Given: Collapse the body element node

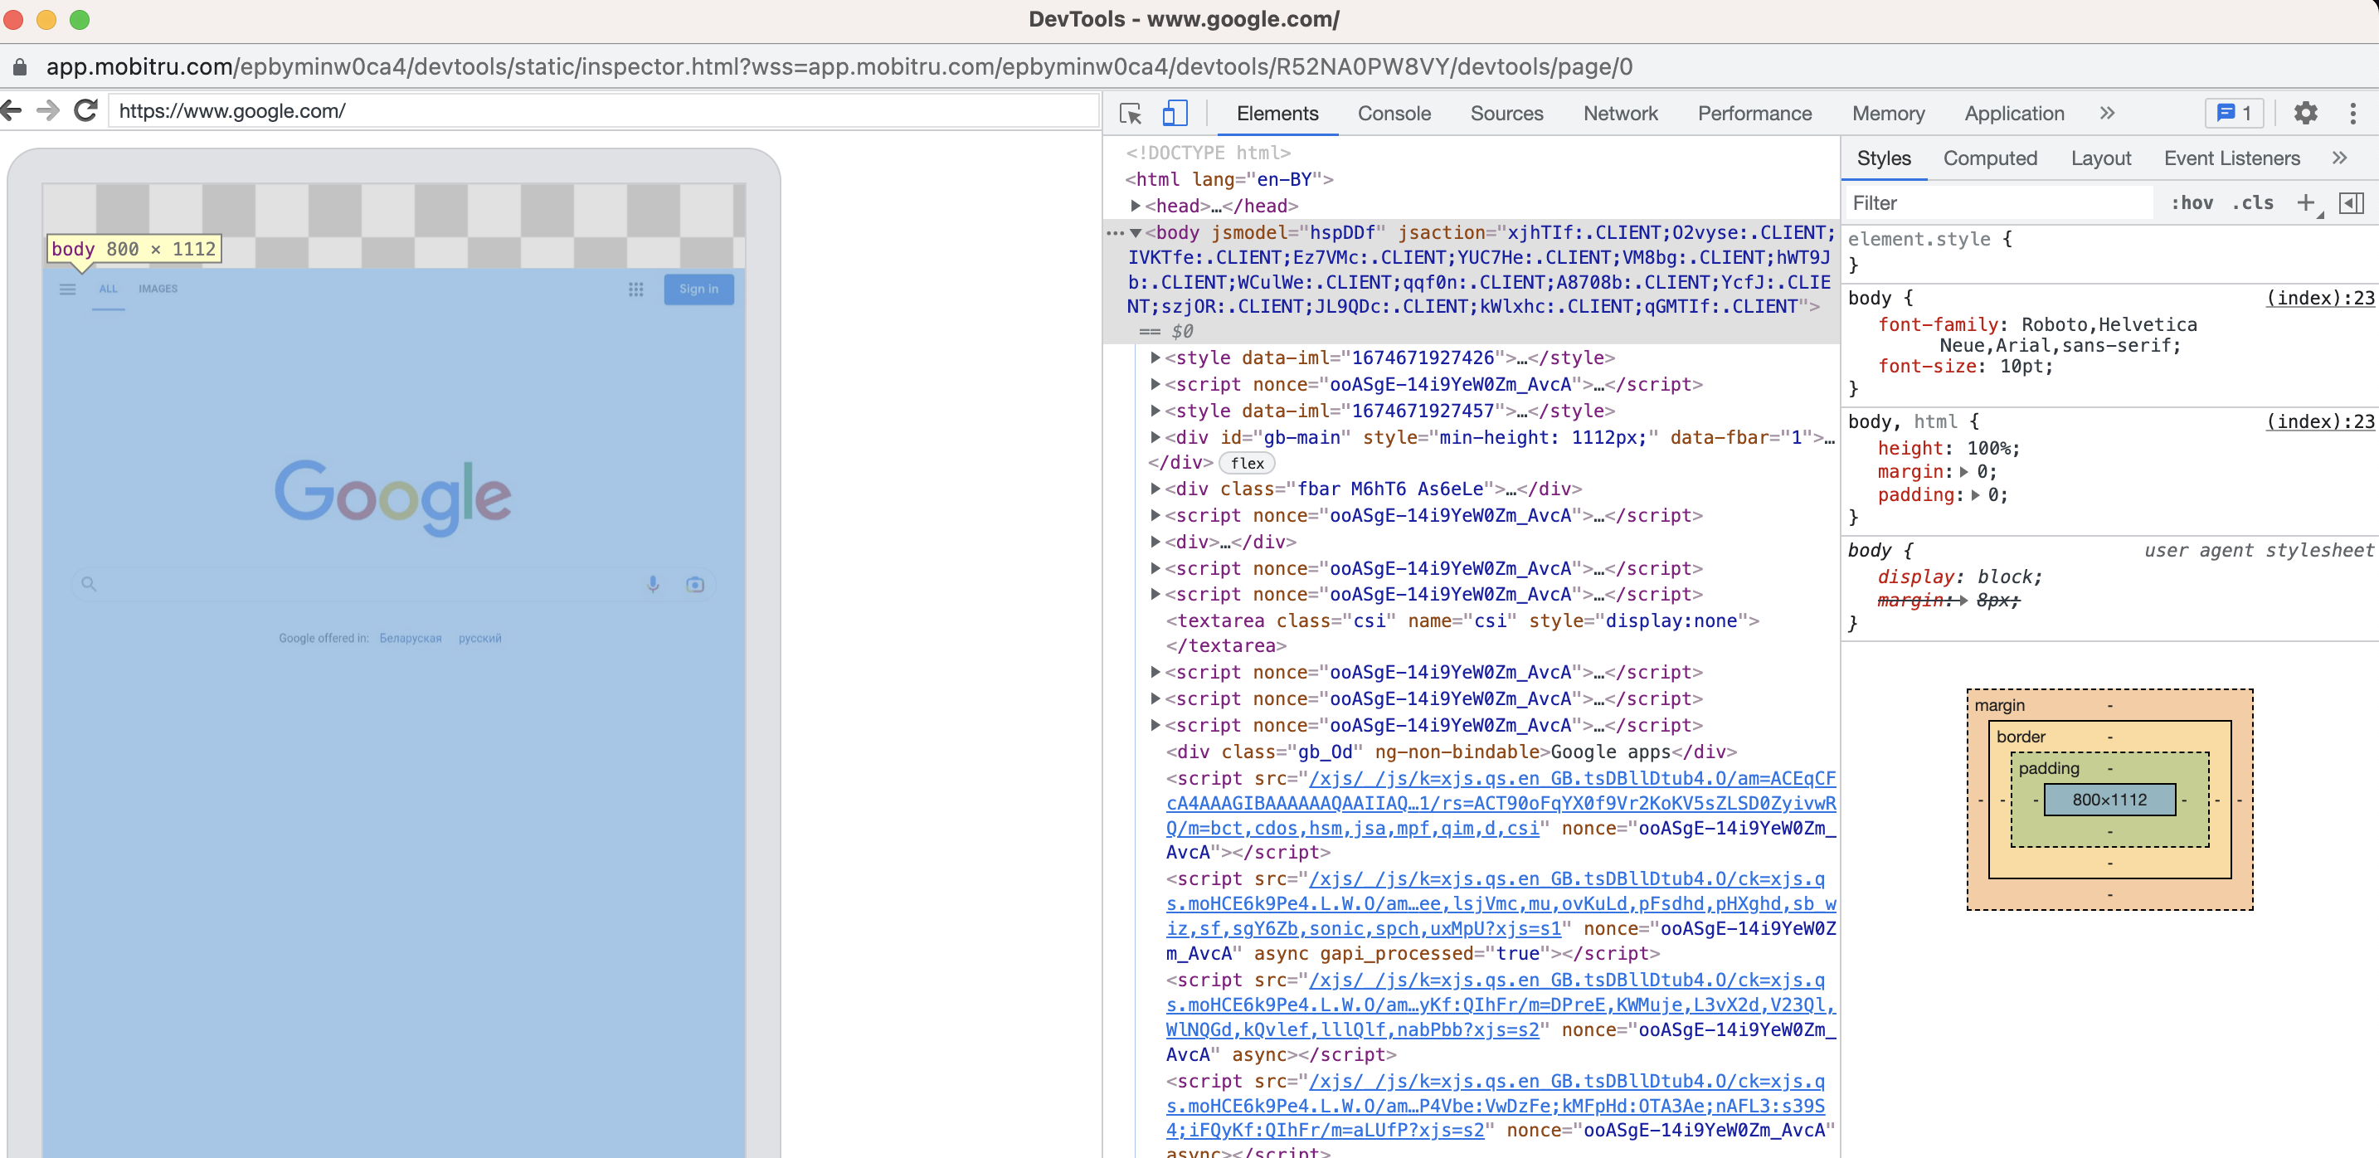Looking at the screenshot, I should click(x=1135, y=233).
